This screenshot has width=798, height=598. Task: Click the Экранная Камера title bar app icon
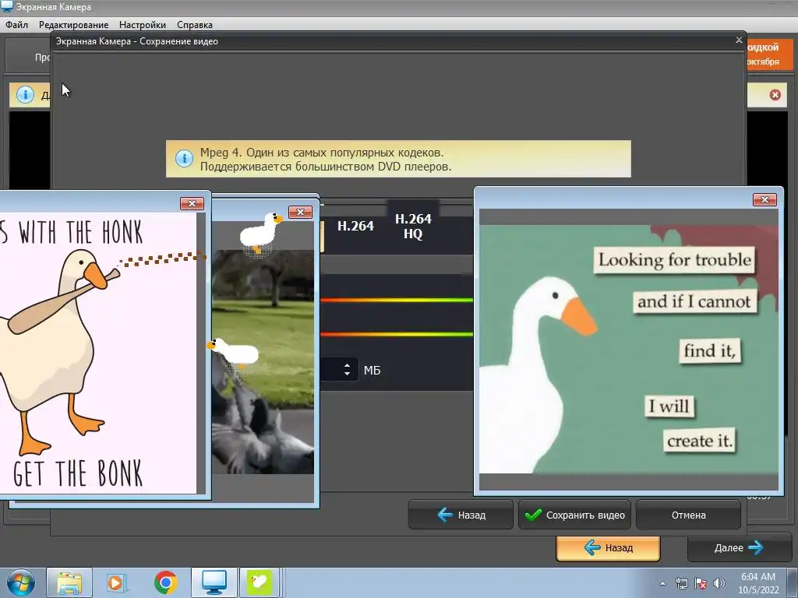[6, 6]
